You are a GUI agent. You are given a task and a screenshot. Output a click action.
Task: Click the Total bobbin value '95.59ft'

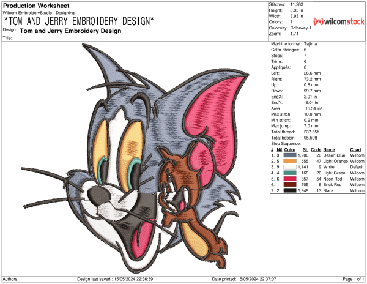point(310,138)
